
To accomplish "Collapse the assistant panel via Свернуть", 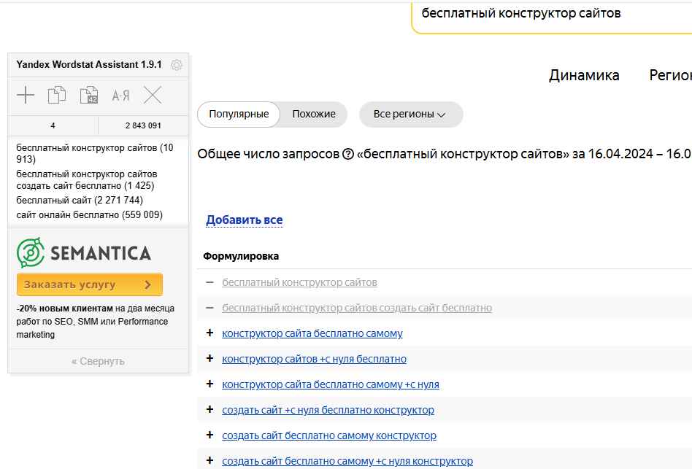I will (x=98, y=362).
